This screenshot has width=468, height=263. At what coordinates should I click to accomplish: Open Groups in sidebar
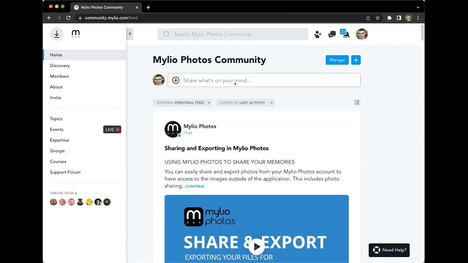point(57,151)
